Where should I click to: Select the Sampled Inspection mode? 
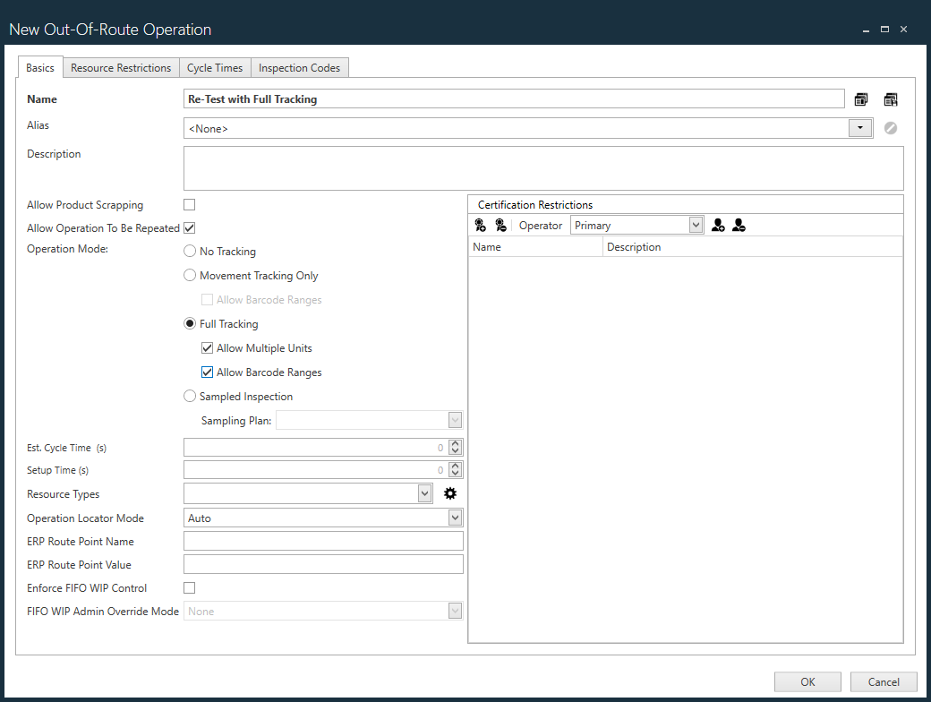(189, 395)
